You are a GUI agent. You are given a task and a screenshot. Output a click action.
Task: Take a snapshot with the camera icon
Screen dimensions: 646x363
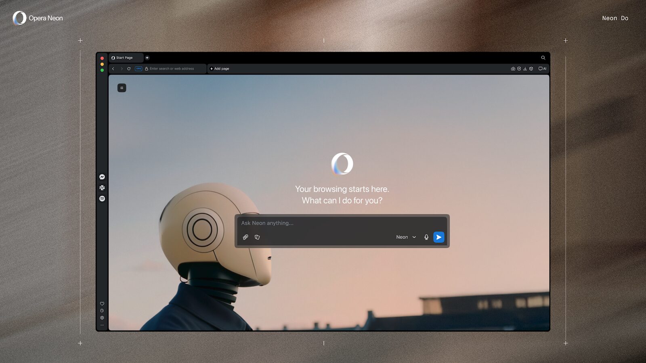coord(513,69)
